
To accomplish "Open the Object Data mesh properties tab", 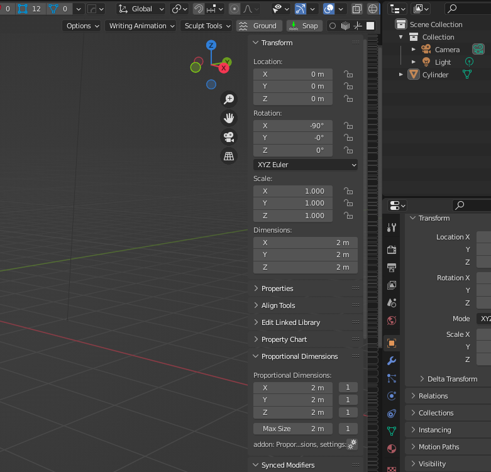I will pyautogui.click(x=392, y=431).
